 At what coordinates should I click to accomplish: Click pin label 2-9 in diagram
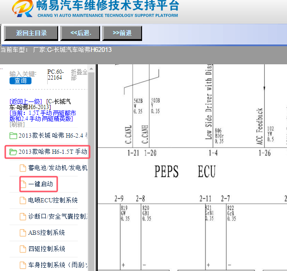tap(119, 199)
